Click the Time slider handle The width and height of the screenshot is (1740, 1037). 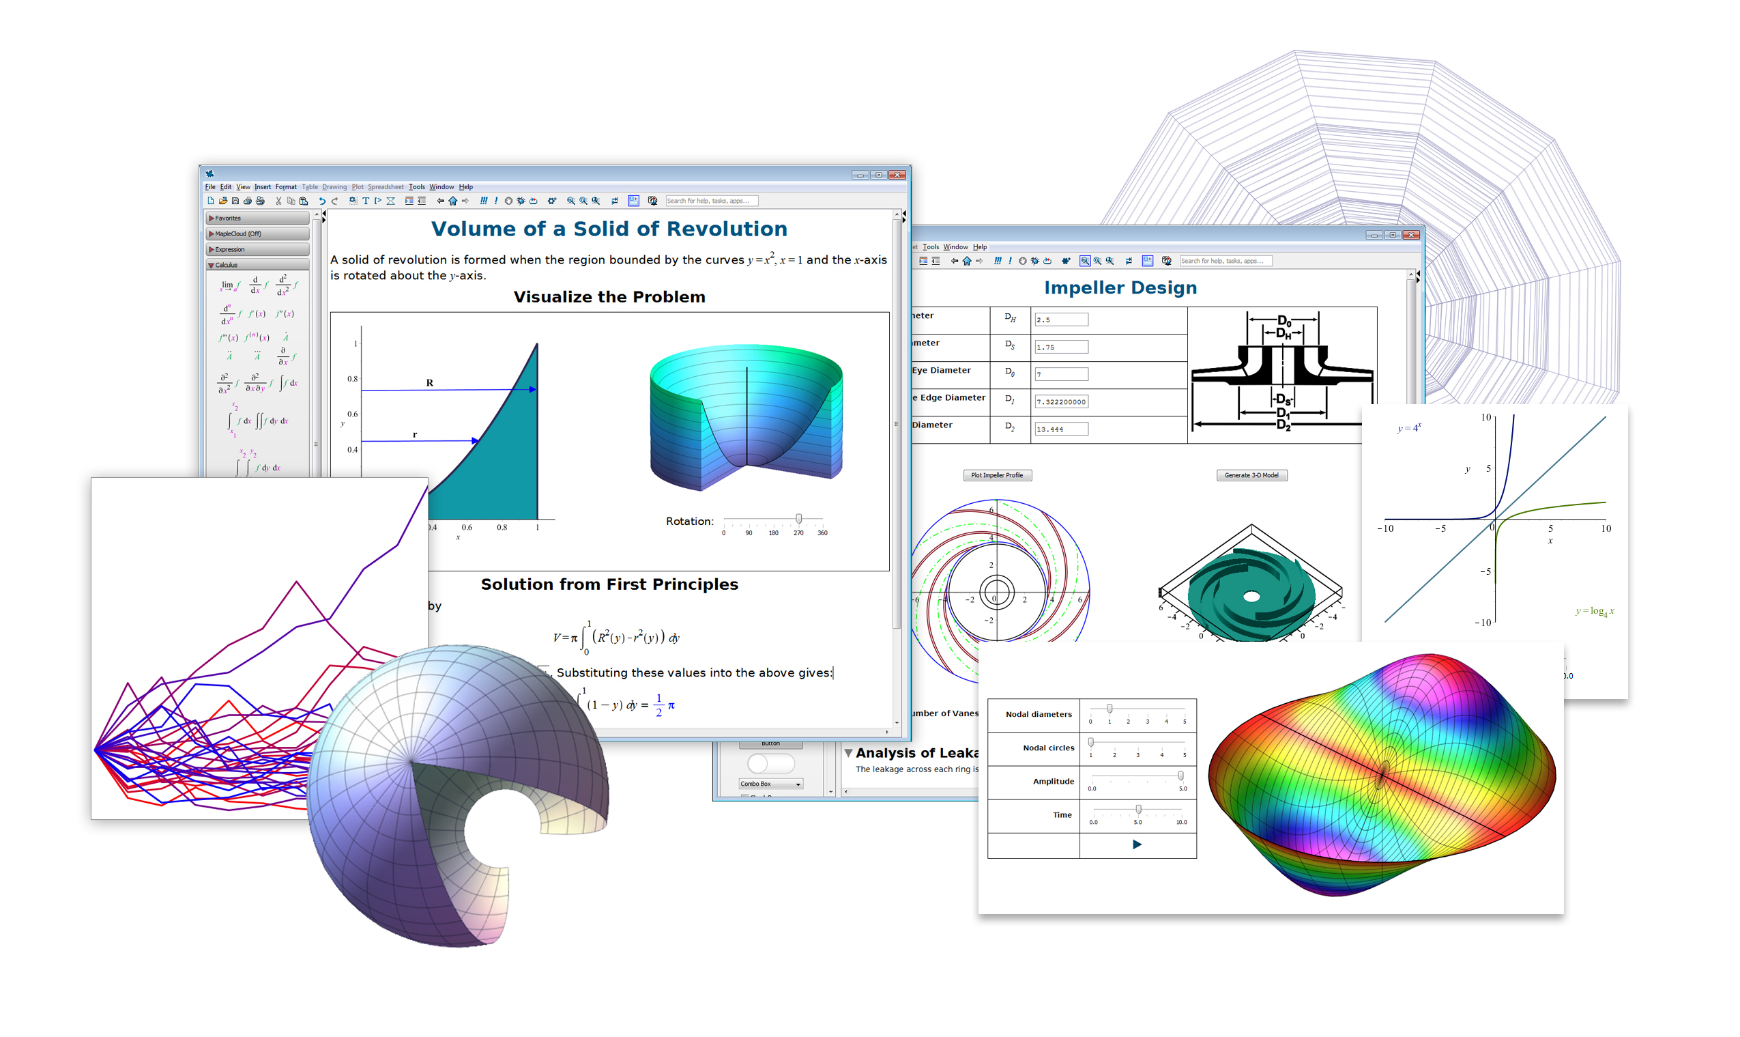(1139, 809)
